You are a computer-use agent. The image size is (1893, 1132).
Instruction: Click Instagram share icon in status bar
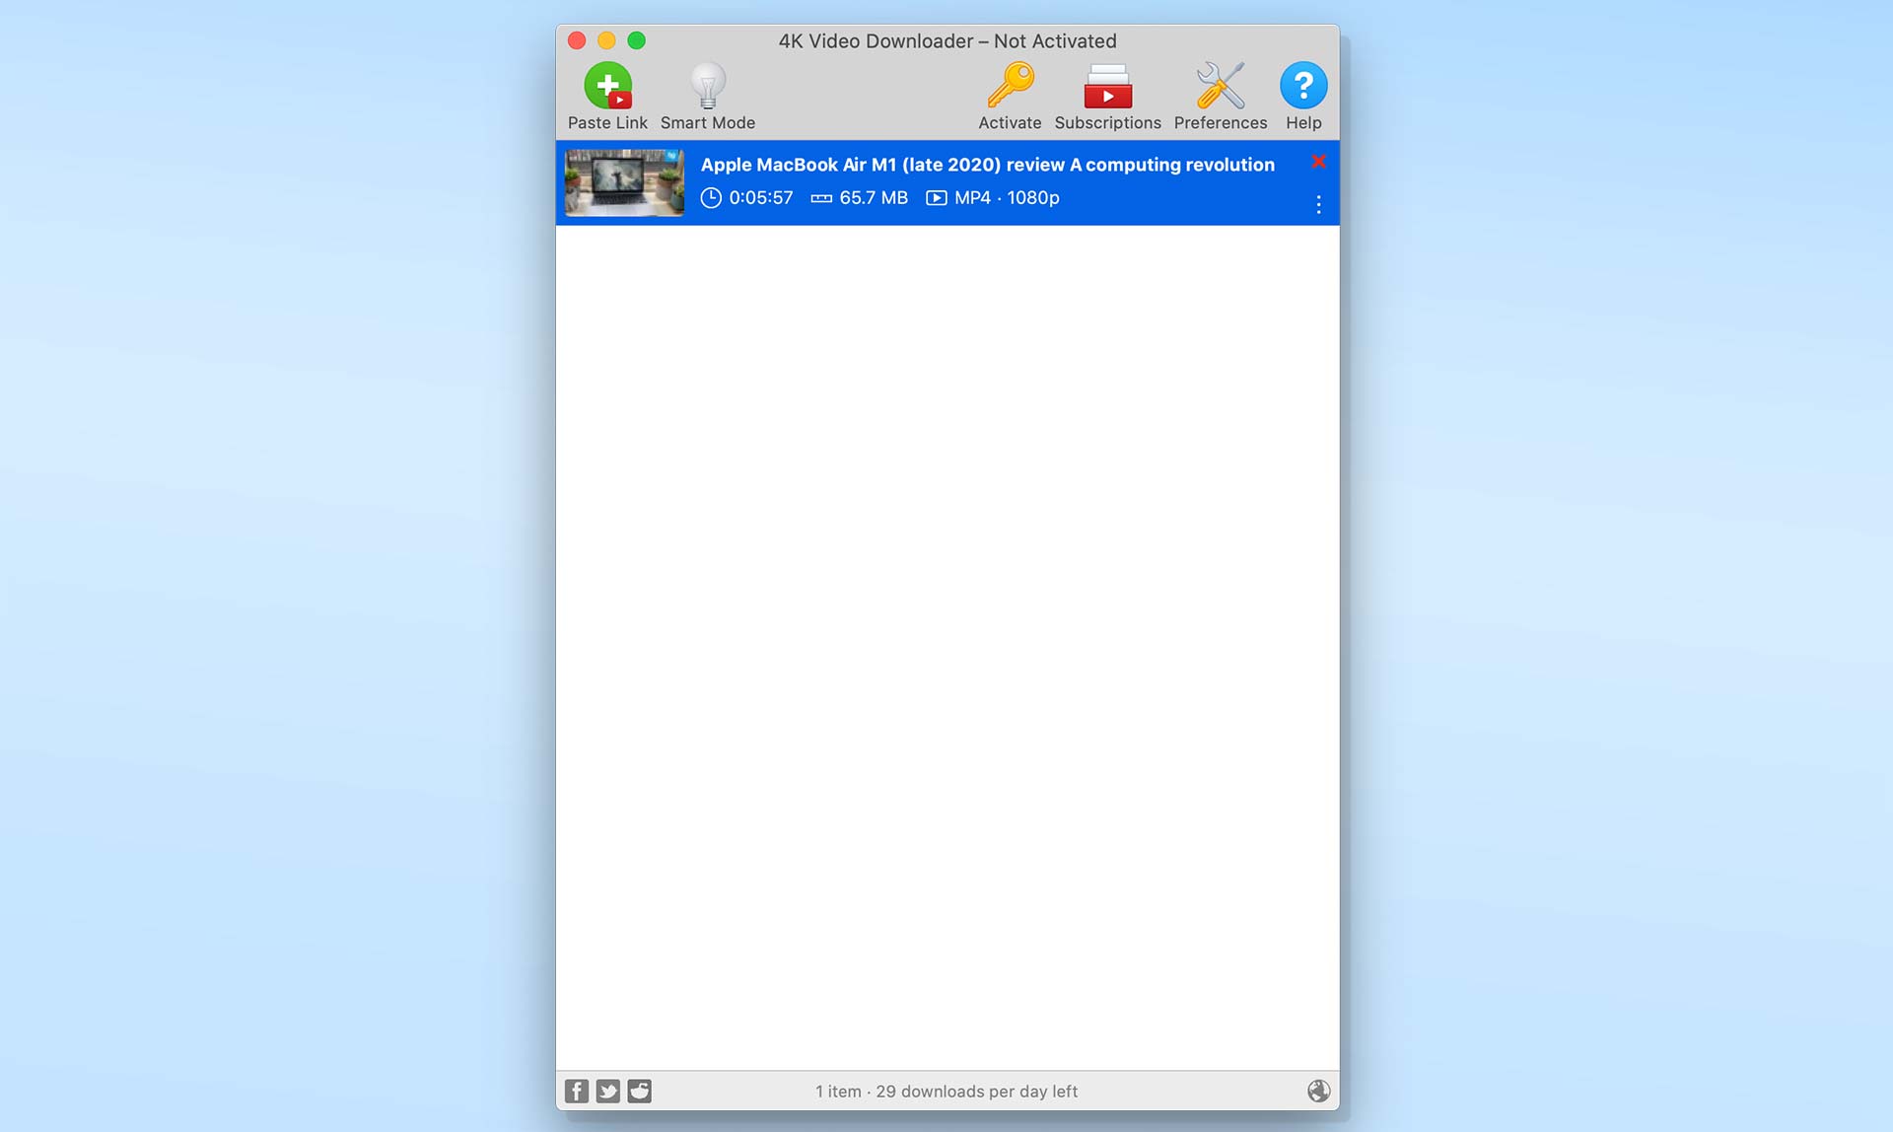[x=639, y=1091]
